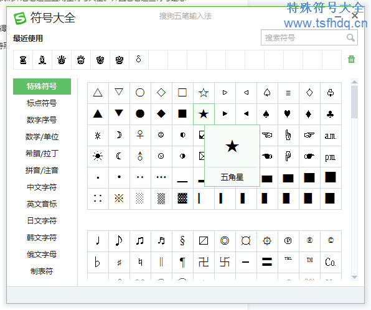The width and height of the screenshot is (371, 310).
Task: Click the registered trademark ® symbol
Action: click(x=309, y=241)
